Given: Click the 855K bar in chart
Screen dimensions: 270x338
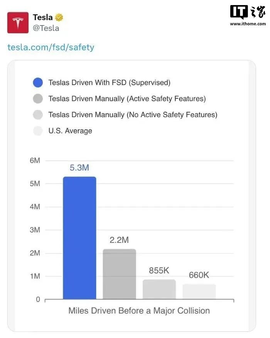Looking at the screenshot, I should point(159,289).
